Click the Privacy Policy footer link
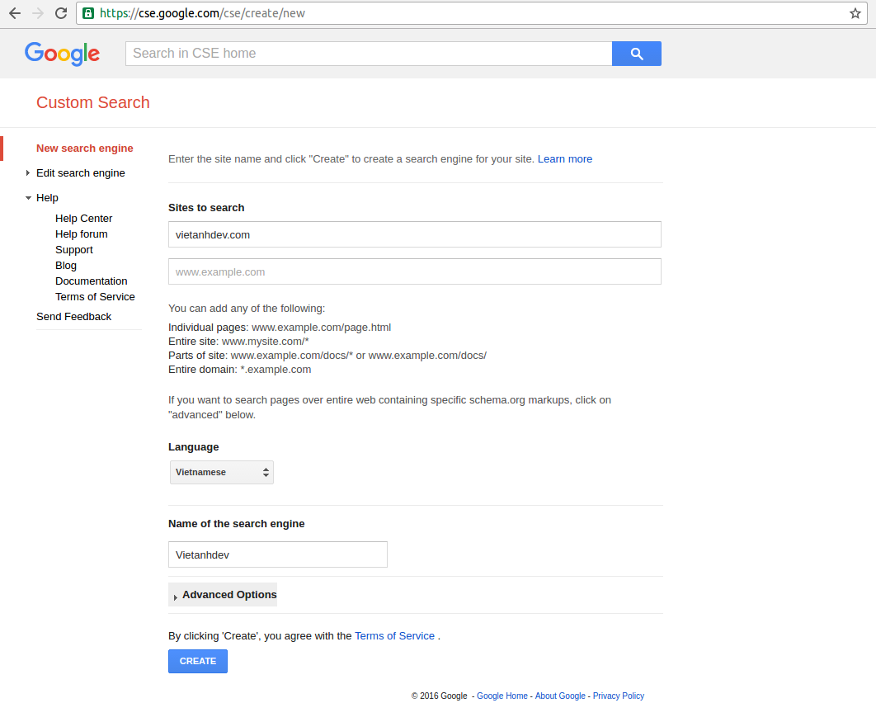This screenshot has width=876, height=703. (618, 696)
